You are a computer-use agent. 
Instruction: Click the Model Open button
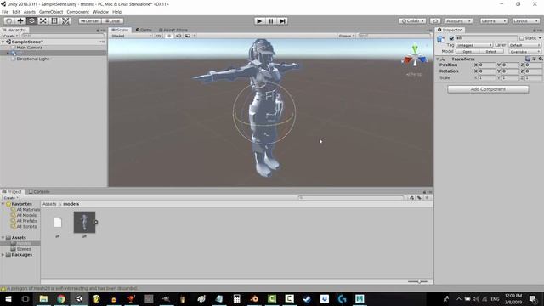467,51
